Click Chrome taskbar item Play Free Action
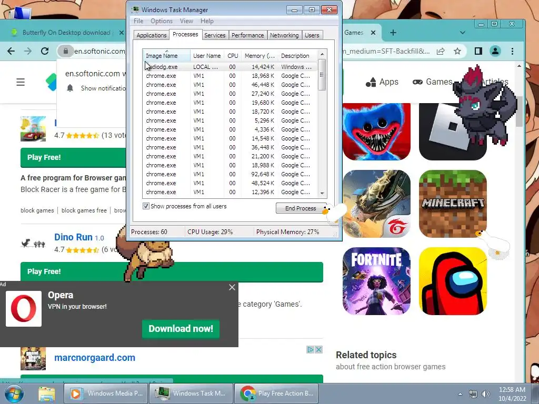The image size is (539, 404). pos(276,393)
